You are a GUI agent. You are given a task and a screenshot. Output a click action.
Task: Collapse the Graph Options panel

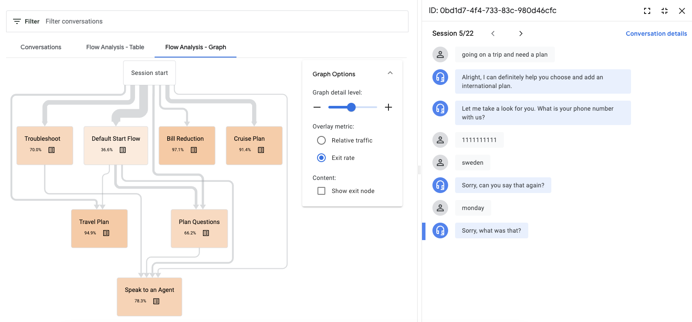coord(390,73)
